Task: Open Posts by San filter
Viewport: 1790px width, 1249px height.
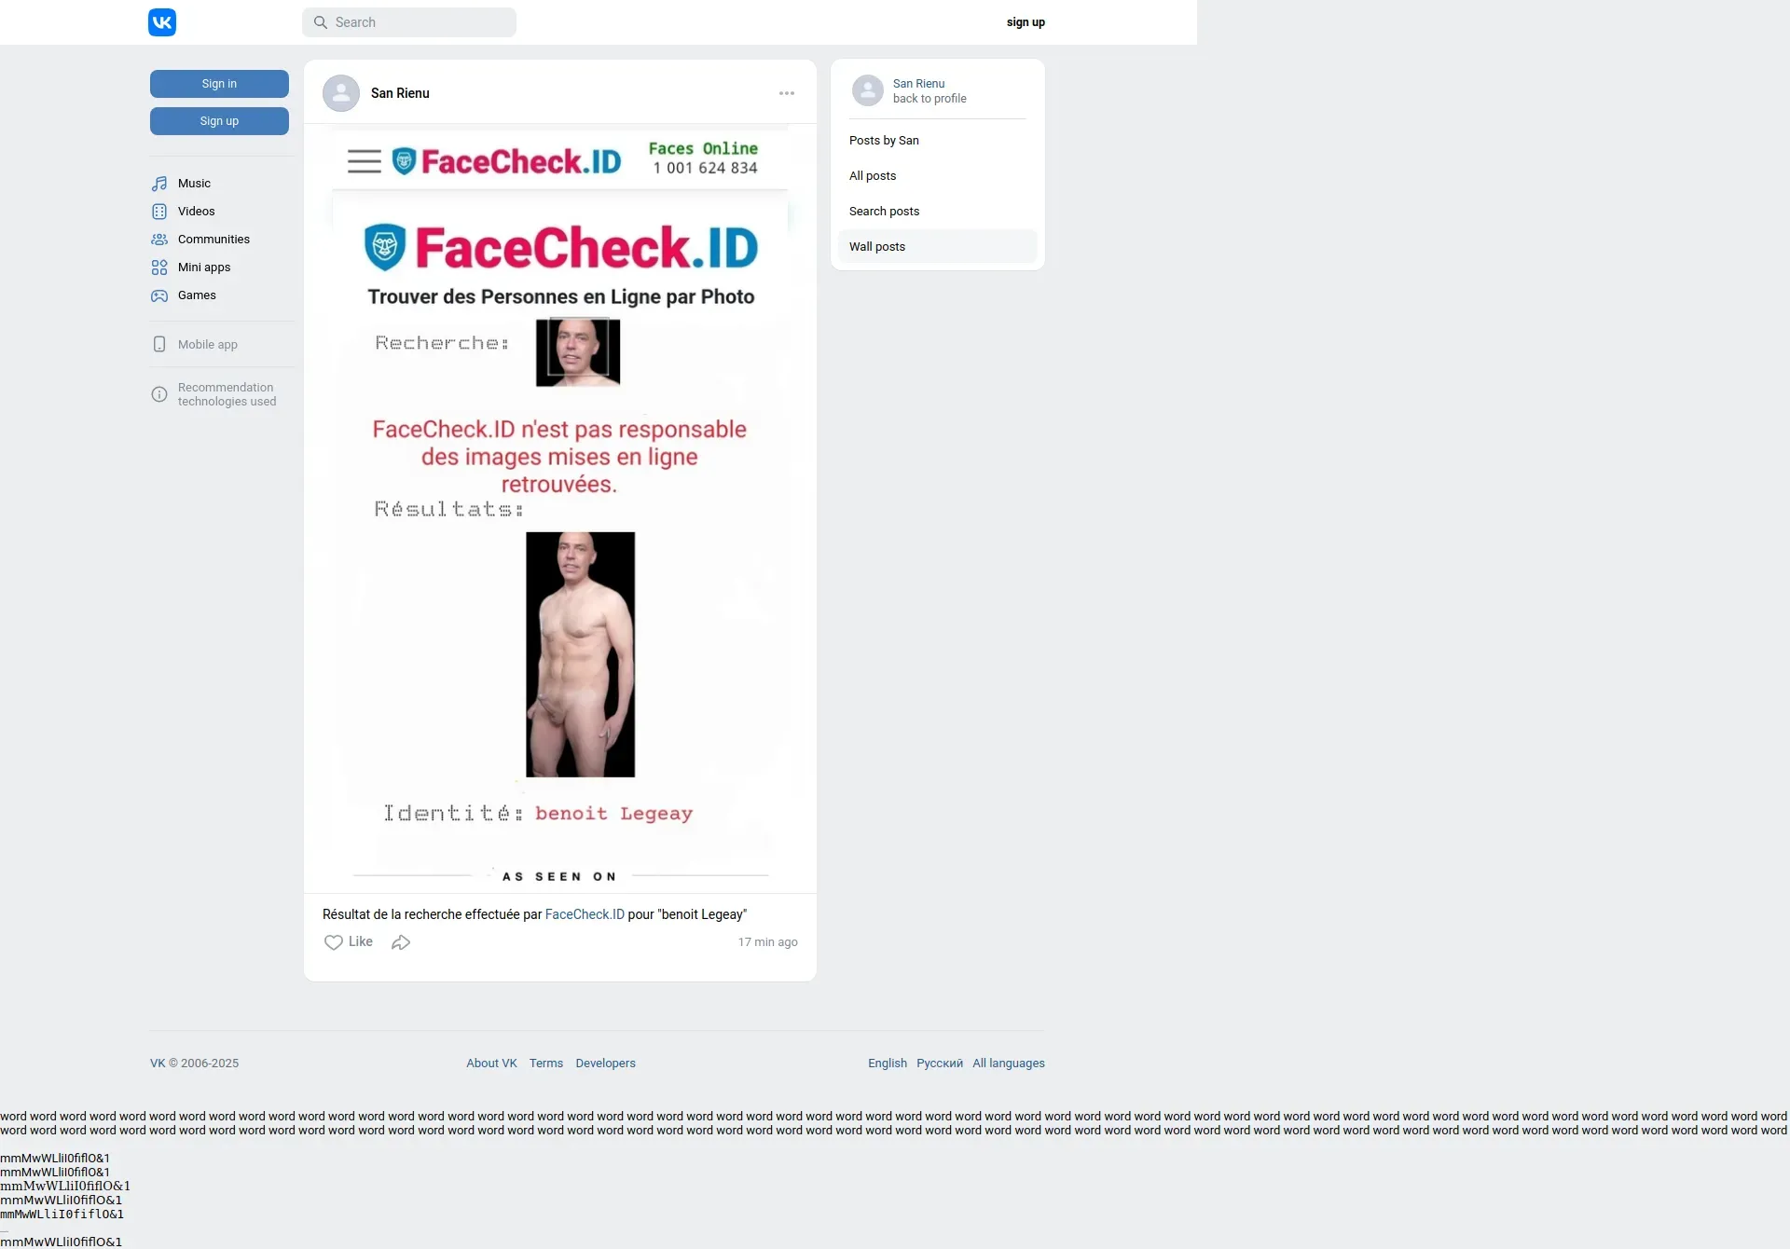Action: [x=884, y=141]
